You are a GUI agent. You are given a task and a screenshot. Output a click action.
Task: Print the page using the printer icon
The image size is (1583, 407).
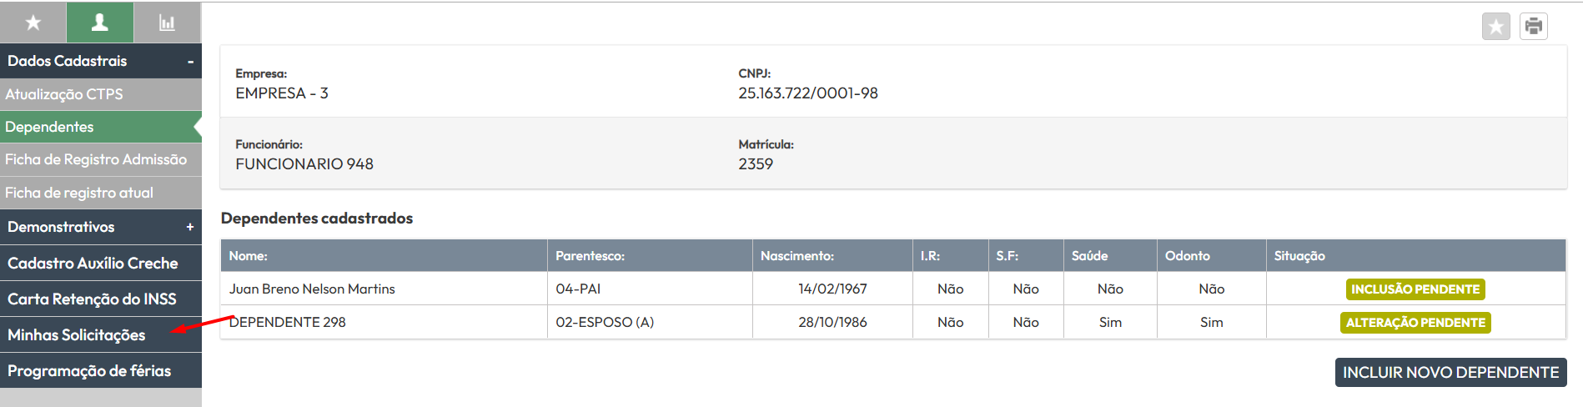pos(1533,27)
